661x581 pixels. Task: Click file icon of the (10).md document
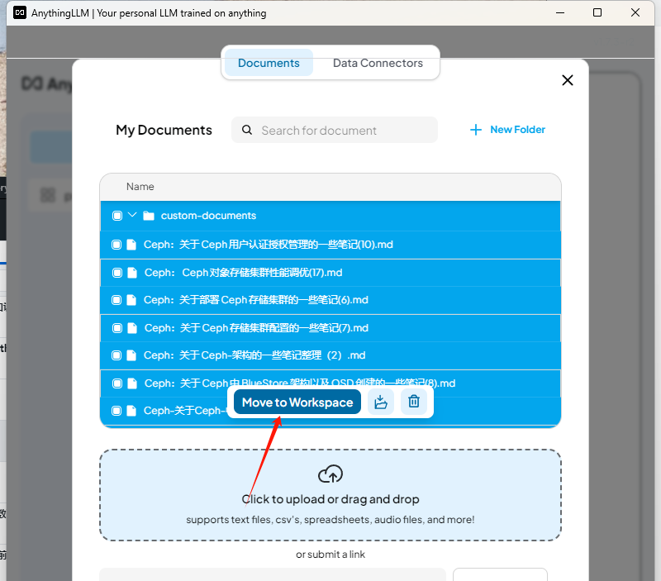pyautogui.click(x=131, y=245)
